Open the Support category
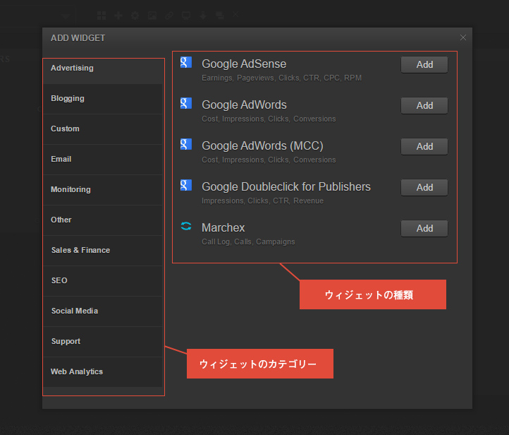Screen dimensions: 509x435 coord(103,342)
